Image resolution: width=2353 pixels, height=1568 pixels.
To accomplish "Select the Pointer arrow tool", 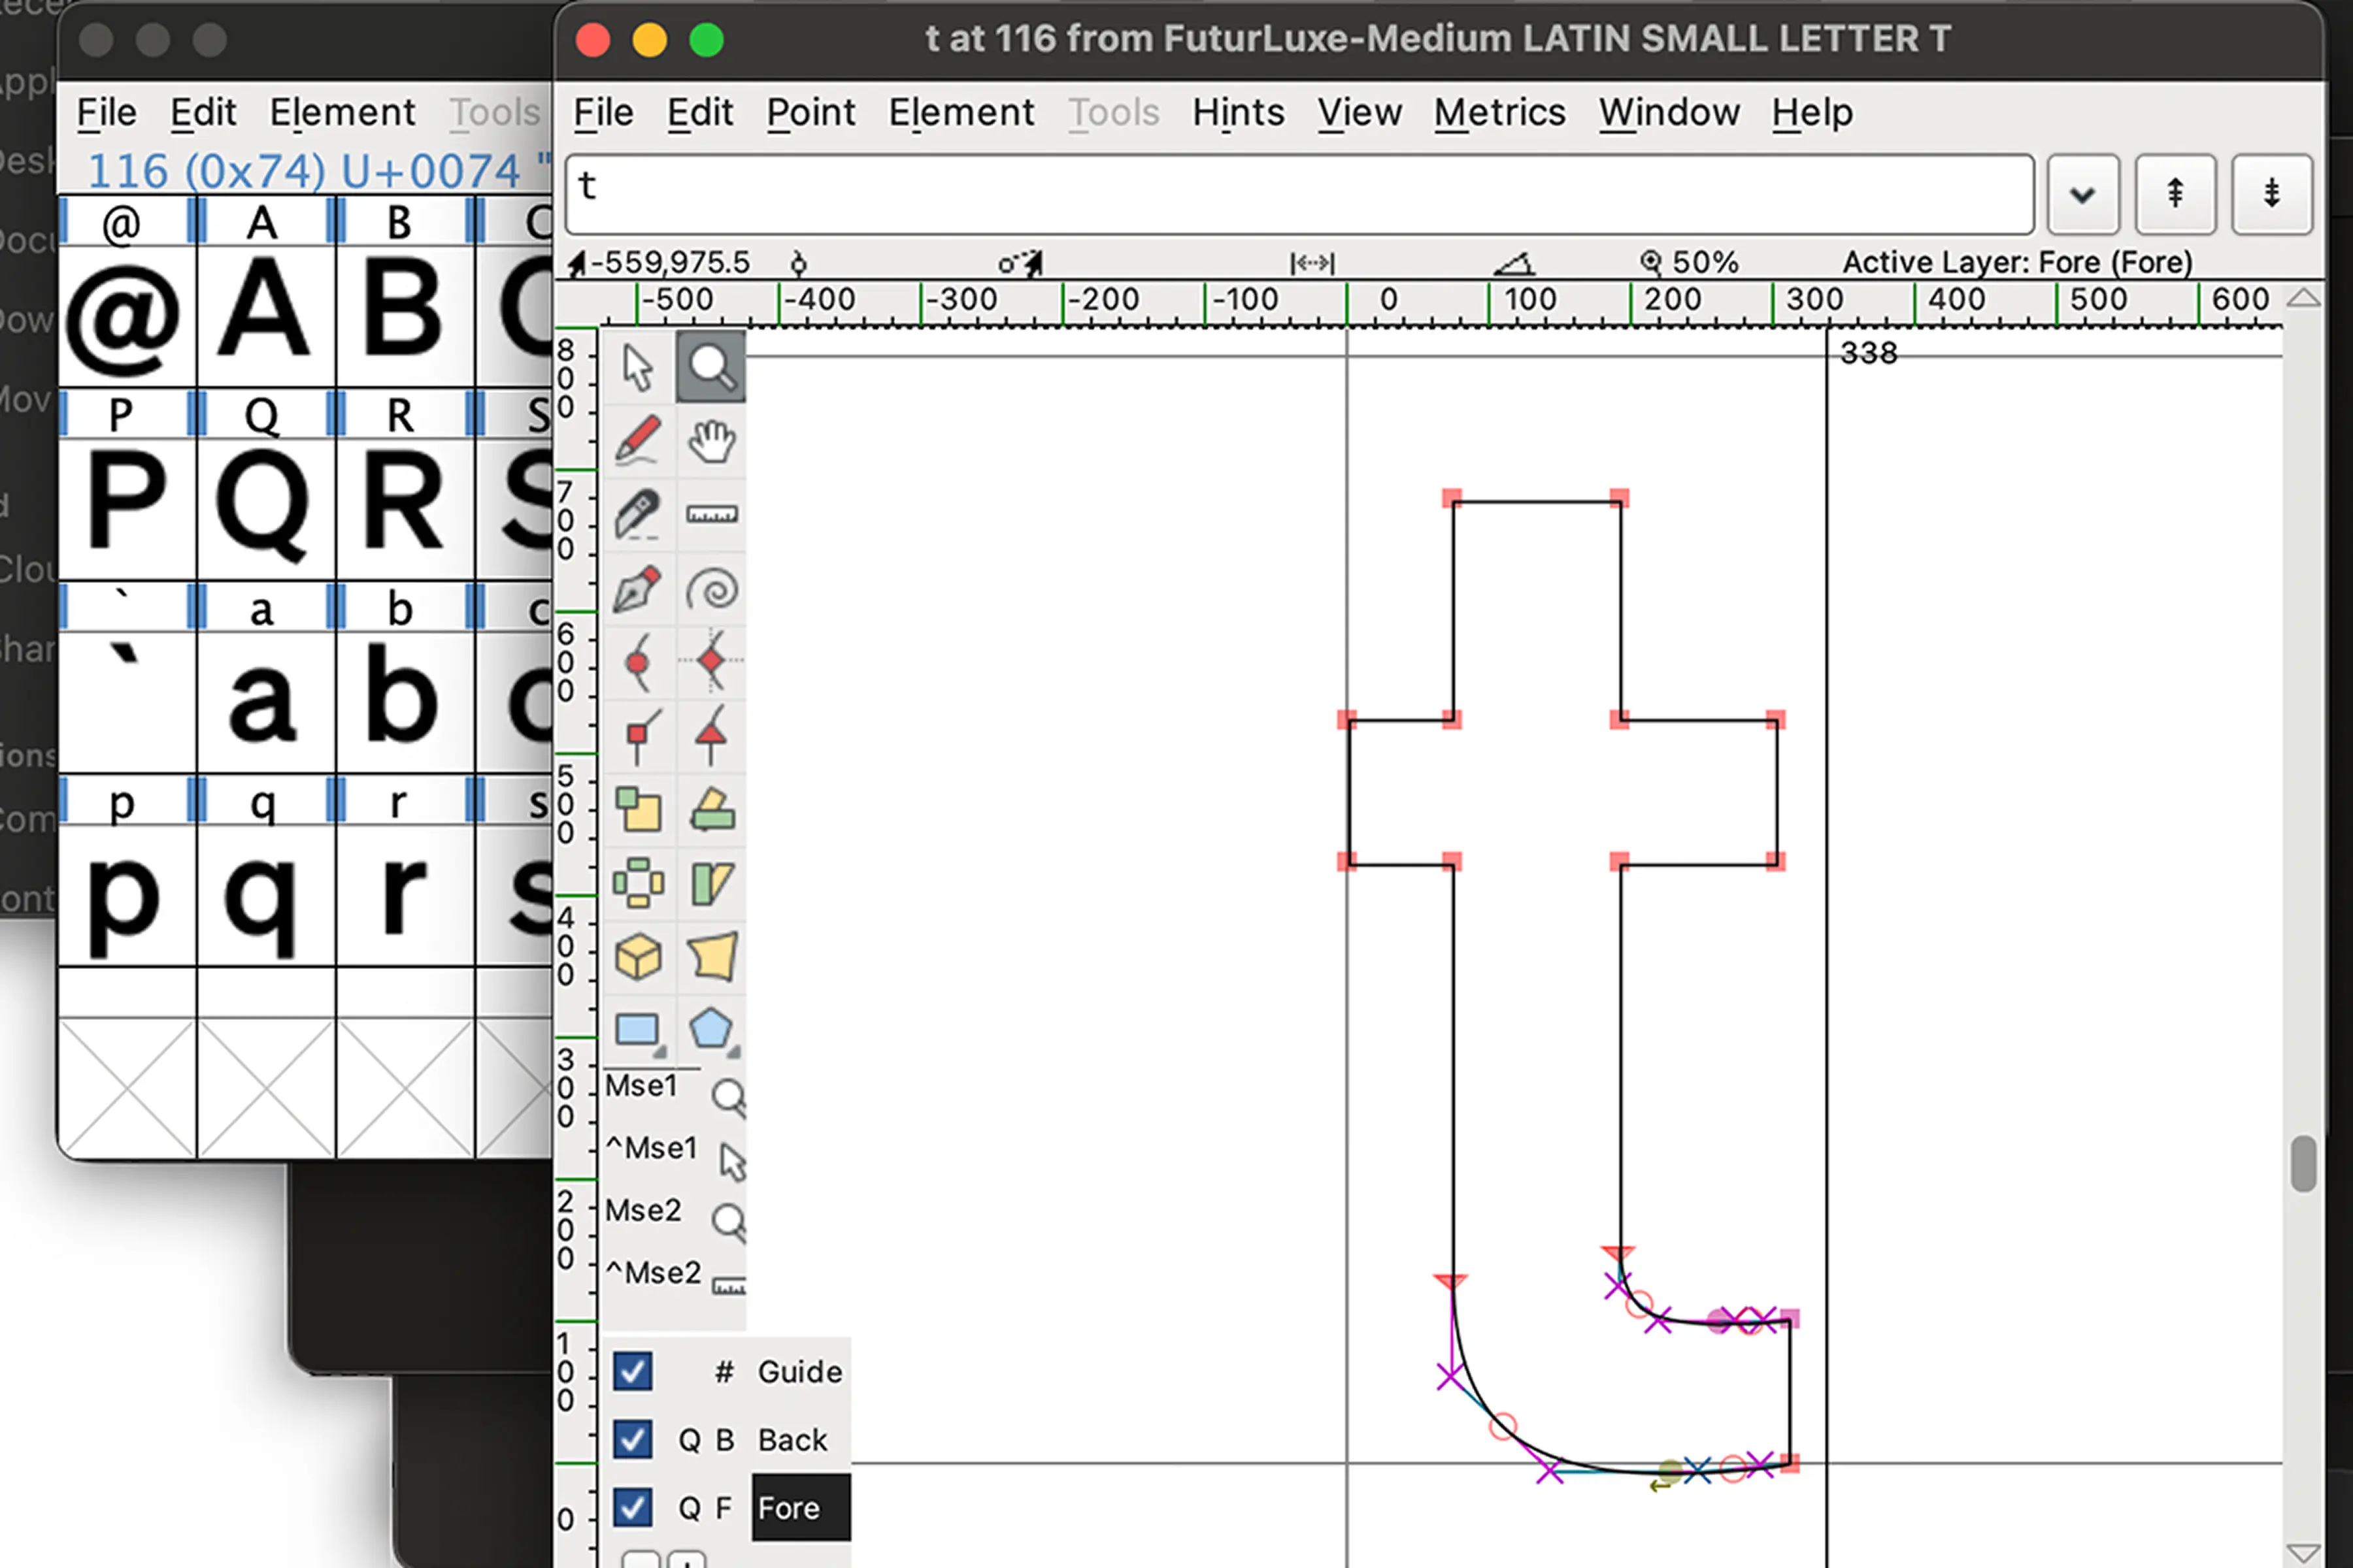I will tap(637, 367).
